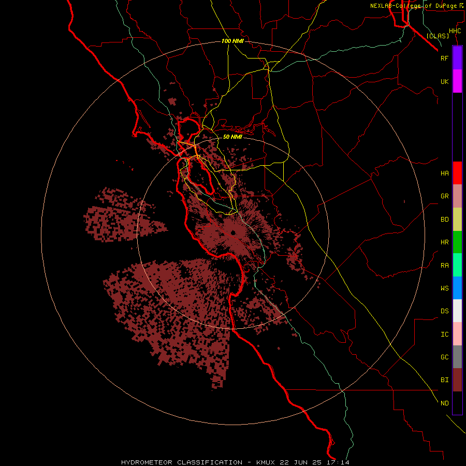The width and height of the screenshot is (466, 466).
Task: Pick the mint green RA legend swatch
Action: (457, 265)
